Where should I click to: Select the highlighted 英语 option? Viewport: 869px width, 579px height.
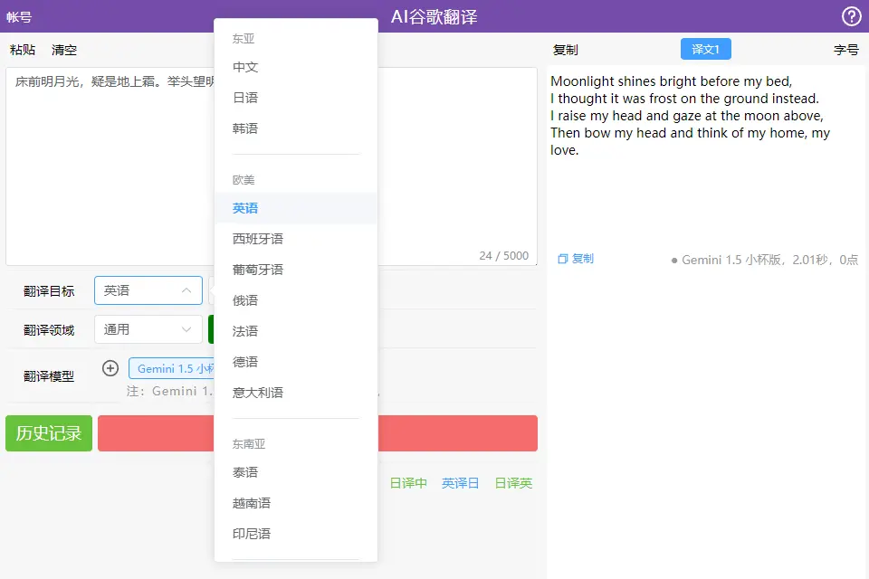tap(296, 208)
